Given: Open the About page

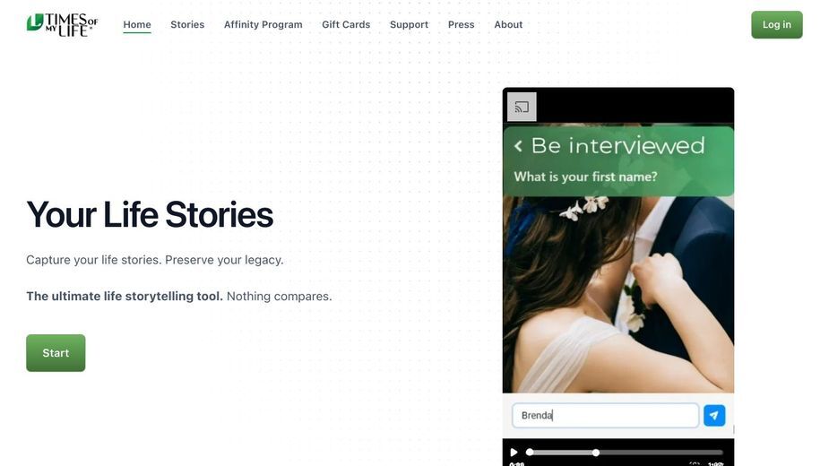Looking at the screenshot, I should point(508,24).
